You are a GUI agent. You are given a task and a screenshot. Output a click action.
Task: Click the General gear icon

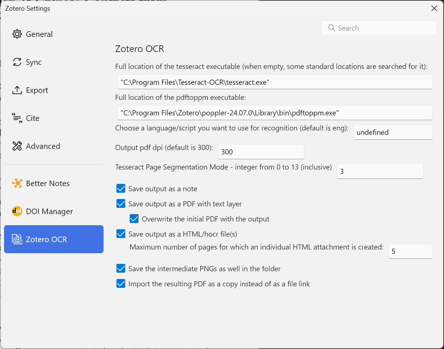17,34
